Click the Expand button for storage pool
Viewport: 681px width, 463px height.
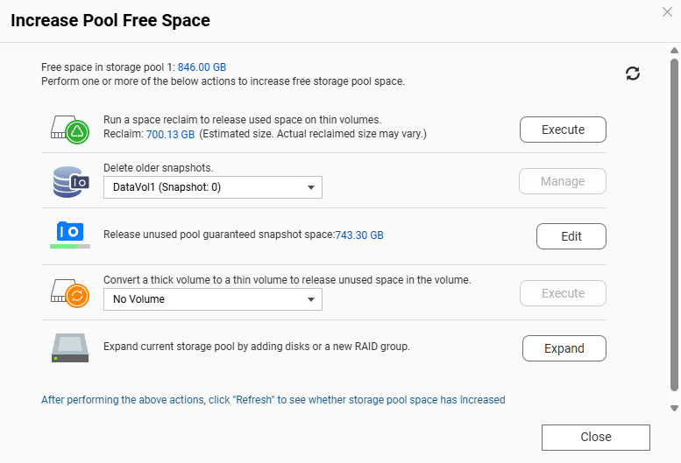pos(564,348)
